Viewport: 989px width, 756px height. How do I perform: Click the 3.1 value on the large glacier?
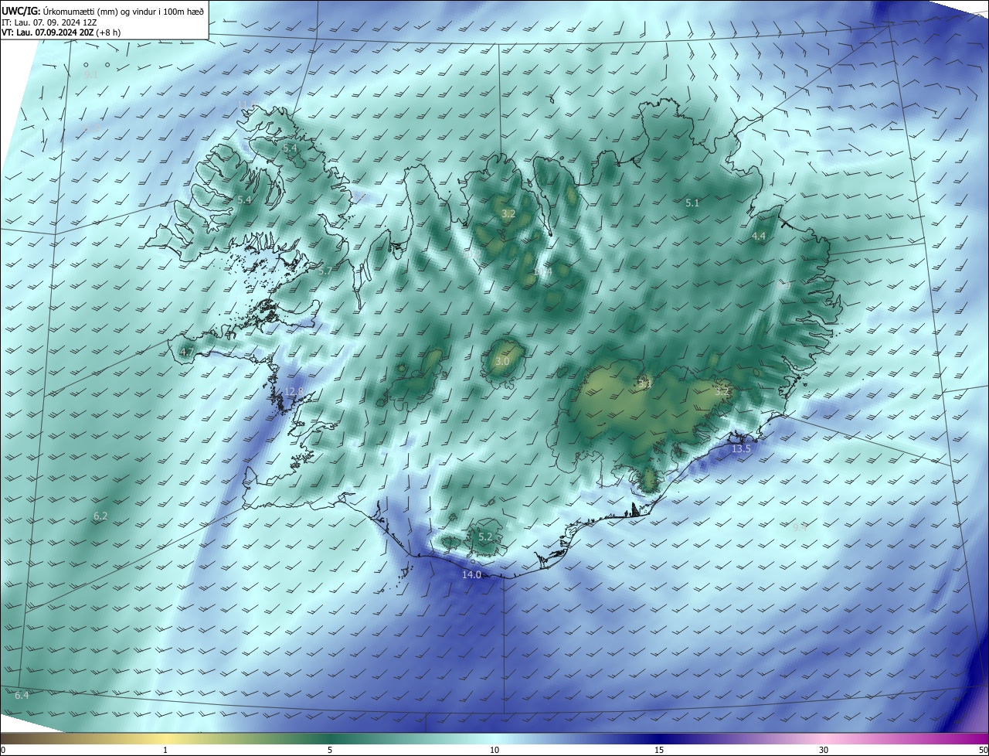[645, 383]
